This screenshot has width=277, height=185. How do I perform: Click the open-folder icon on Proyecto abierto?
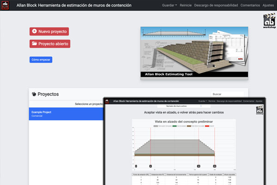click(x=35, y=43)
